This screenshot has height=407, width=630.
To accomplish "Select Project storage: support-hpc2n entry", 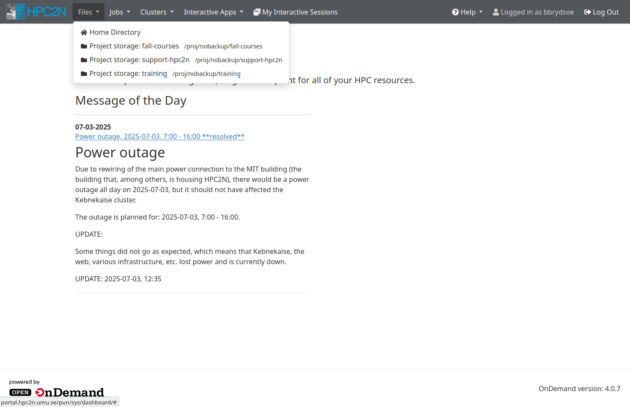I will [181, 60].
